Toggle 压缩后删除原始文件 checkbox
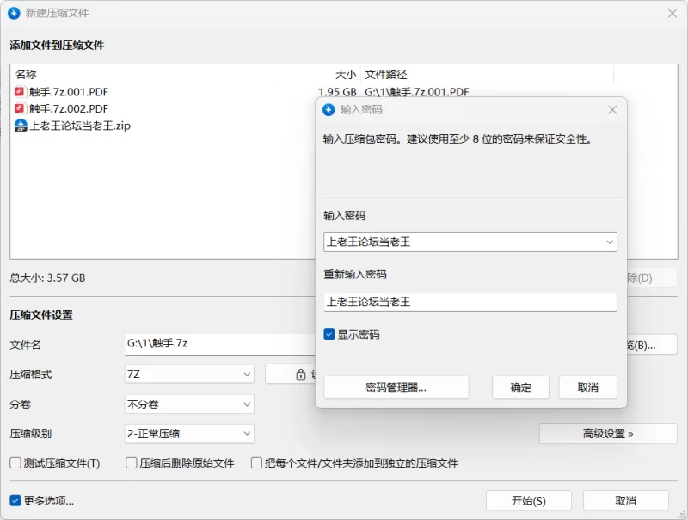688x520 pixels. (x=132, y=463)
